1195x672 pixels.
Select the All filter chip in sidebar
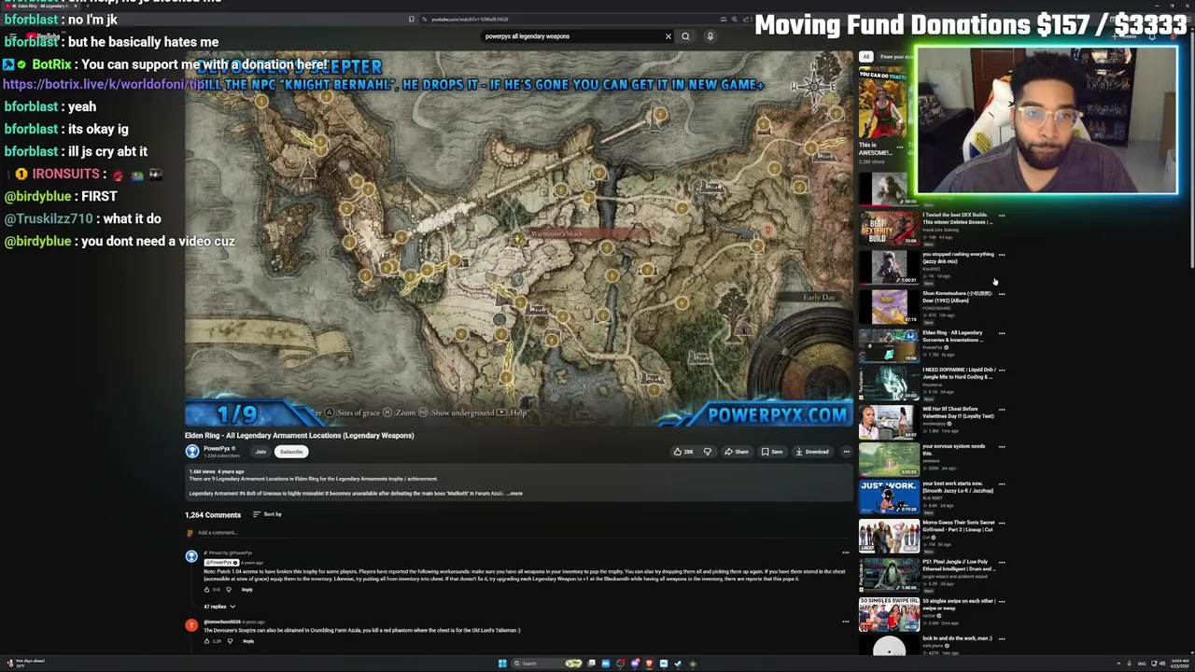click(x=865, y=57)
